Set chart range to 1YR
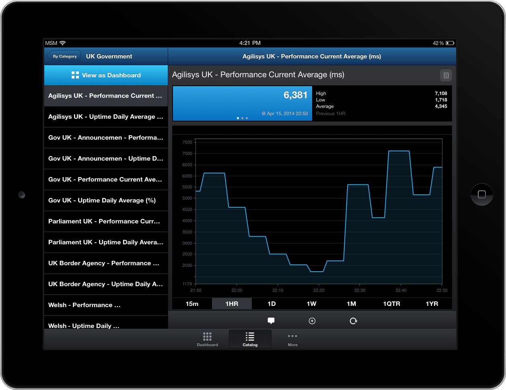Viewport: 506px width, 390px height. pyautogui.click(x=432, y=304)
